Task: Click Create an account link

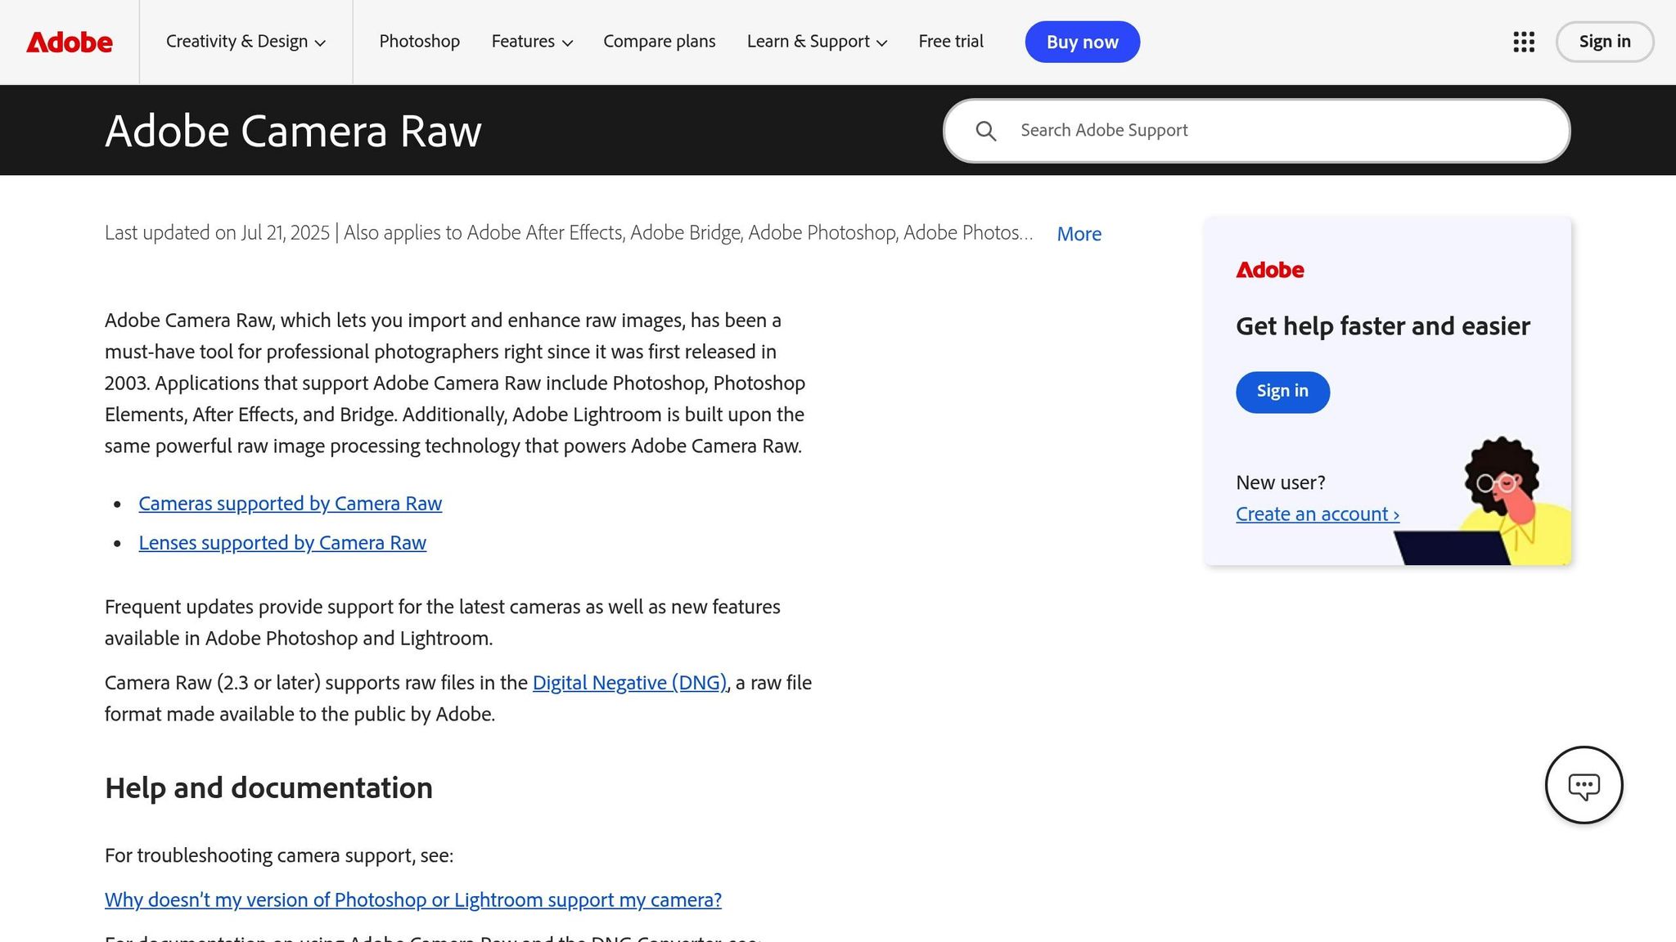Action: [1317, 514]
